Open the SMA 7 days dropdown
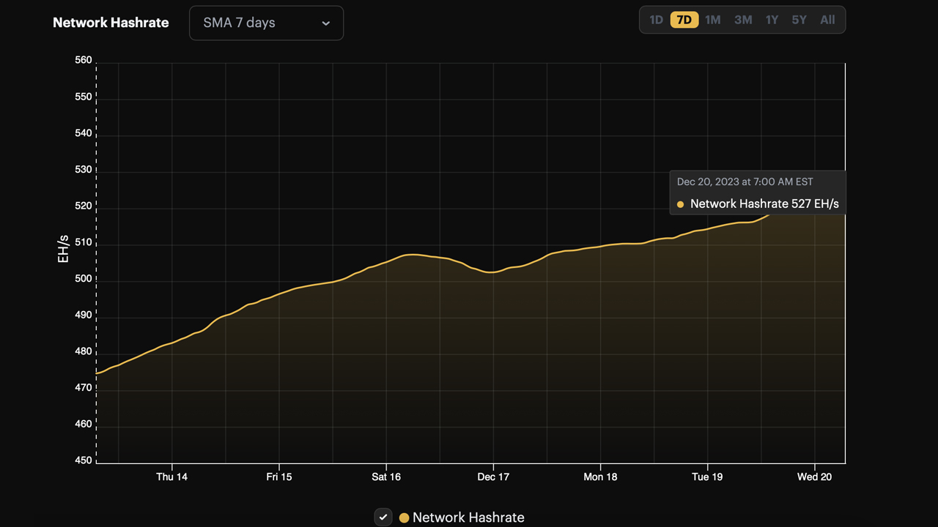The height and width of the screenshot is (527, 938). (265, 23)
